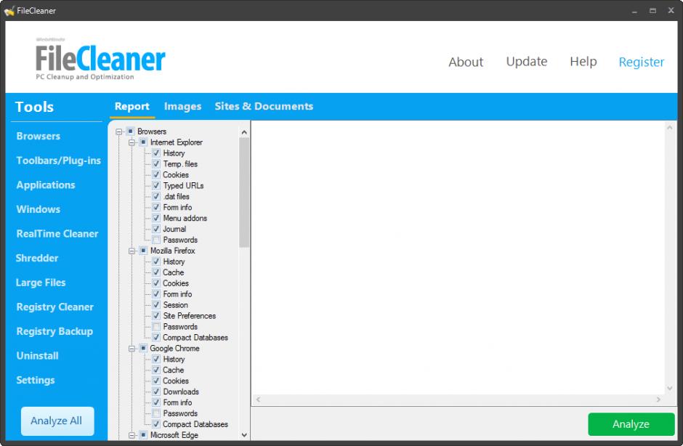Collapse the Internet Explorer node
The height and width of the screenshot is (446, 683).
(x=132, y=142)
